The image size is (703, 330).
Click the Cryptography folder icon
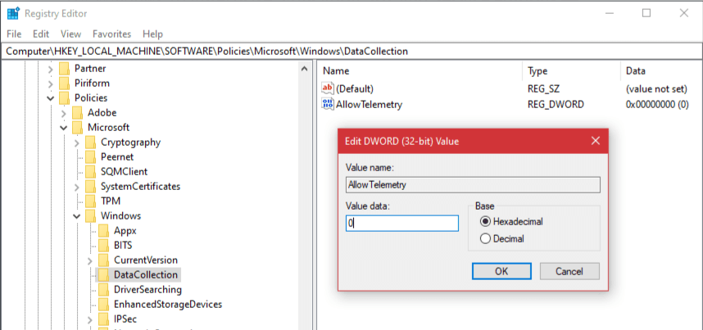click(x=90, y=142)
